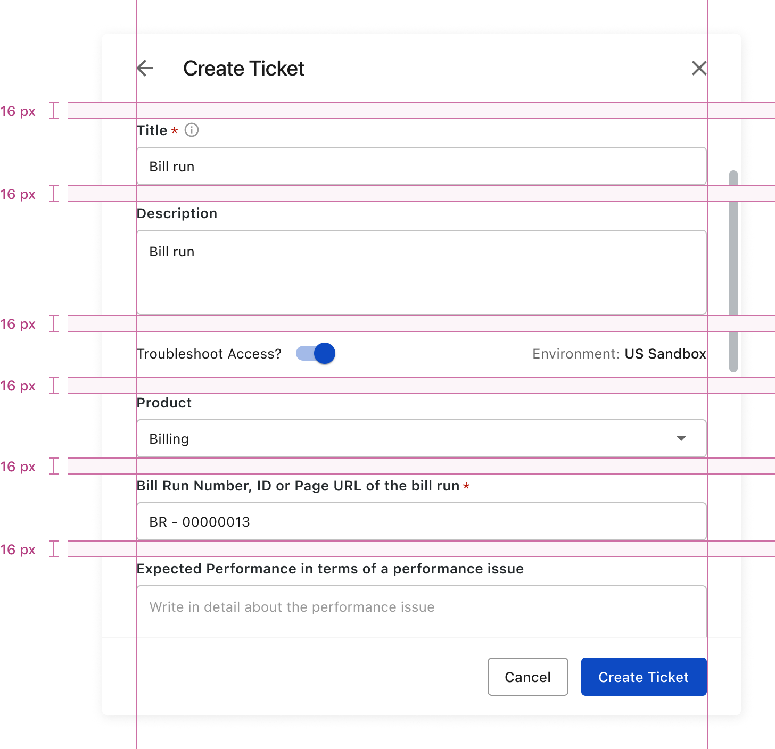This screenshot has height=749, width=775.
Task: Click the info icon beside Title
Action: tap(192, 130)
